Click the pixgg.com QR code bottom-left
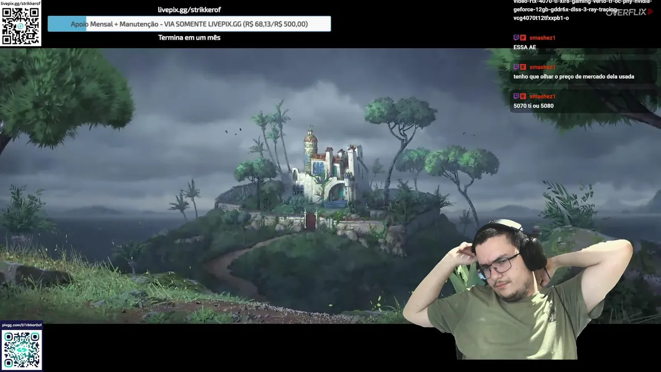661x372 pixels. coord(21,350)
